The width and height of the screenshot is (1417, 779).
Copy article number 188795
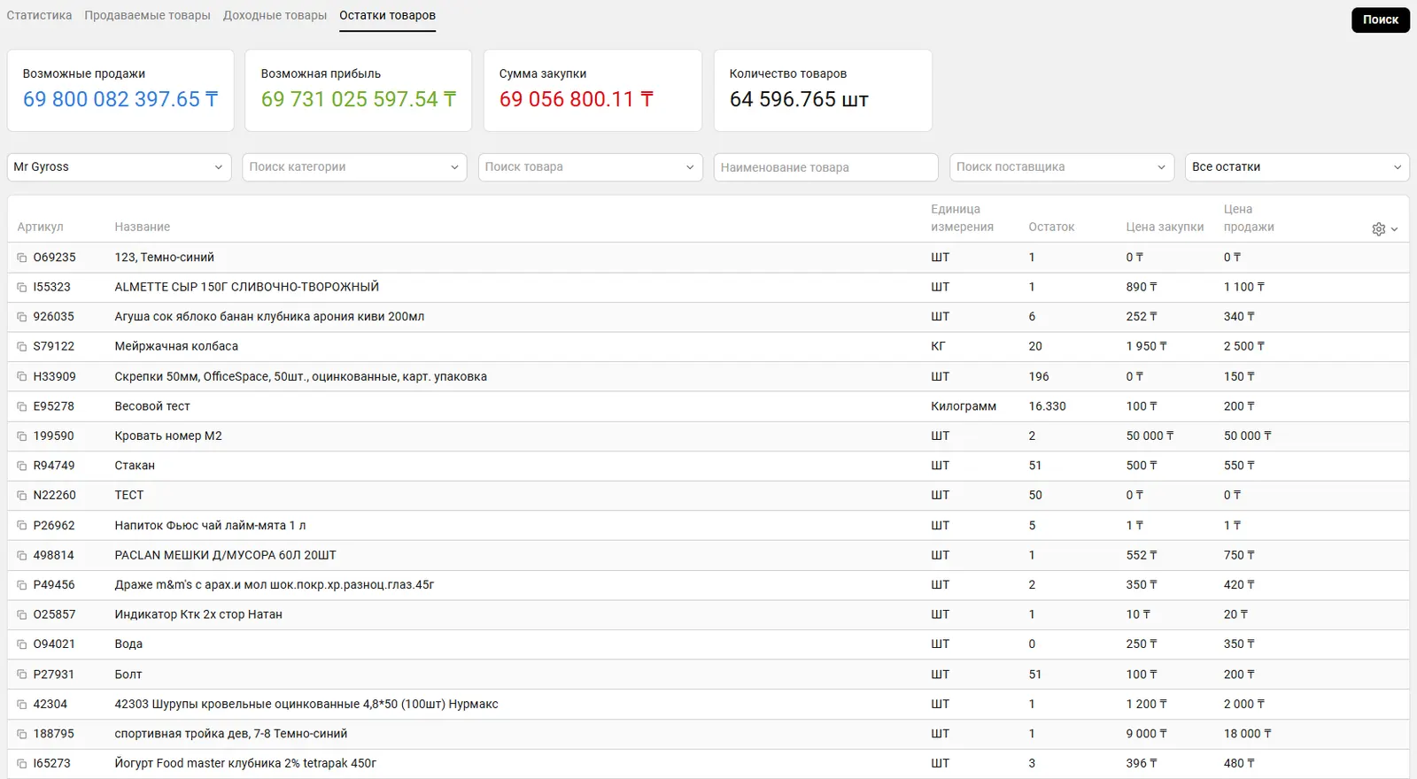(22, 734)
